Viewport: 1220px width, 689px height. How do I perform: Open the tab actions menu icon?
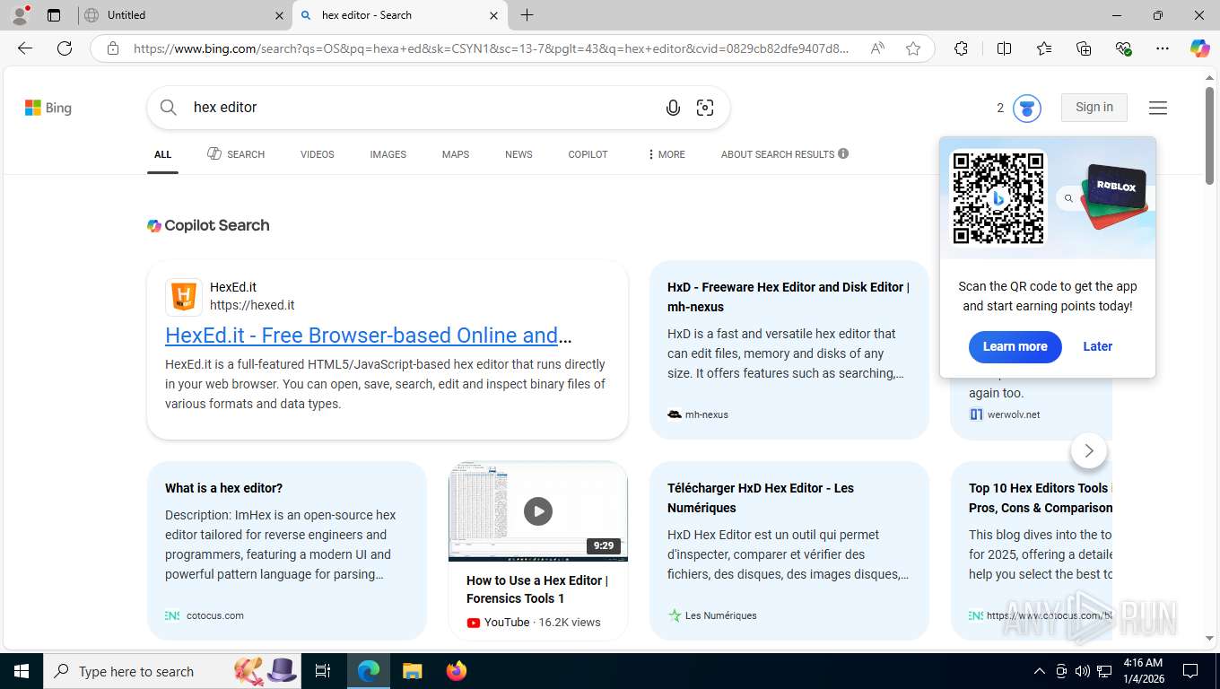tap(54, 14)
